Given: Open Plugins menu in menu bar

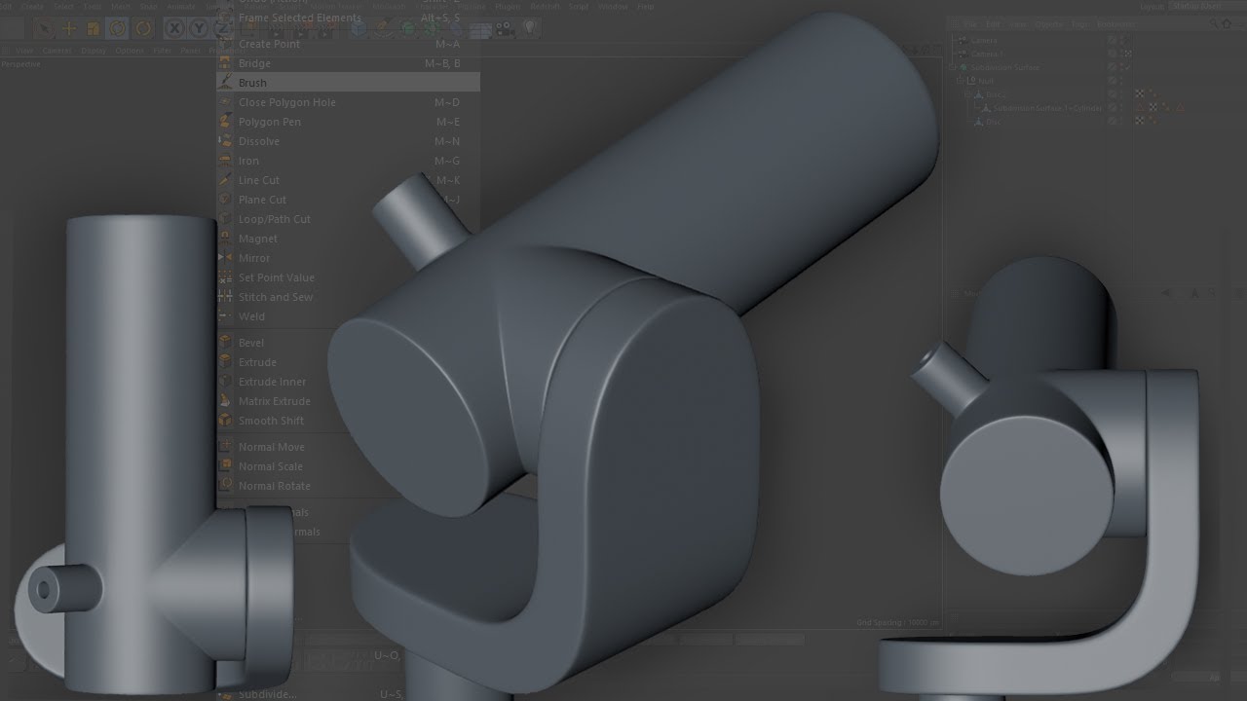Looking at the screenshot, I should [508, 6].
